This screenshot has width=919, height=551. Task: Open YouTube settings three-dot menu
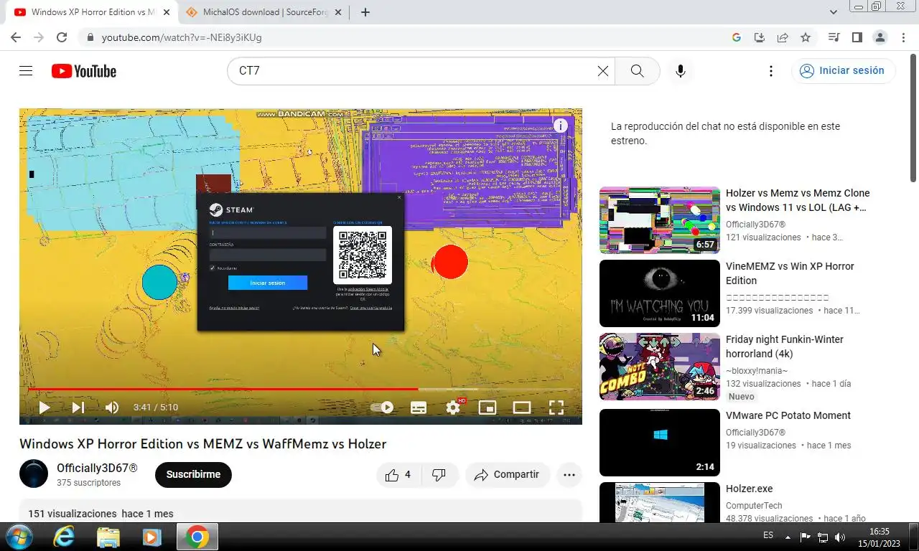(x=771, y=71)
